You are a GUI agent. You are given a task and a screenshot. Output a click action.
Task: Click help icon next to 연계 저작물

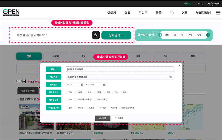tap(107, 100)
